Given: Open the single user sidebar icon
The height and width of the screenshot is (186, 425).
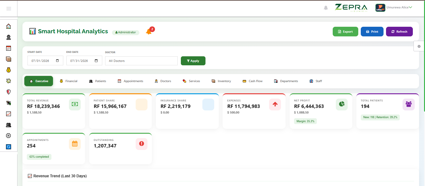Looking at the screenshot, I should click(9, 37).
